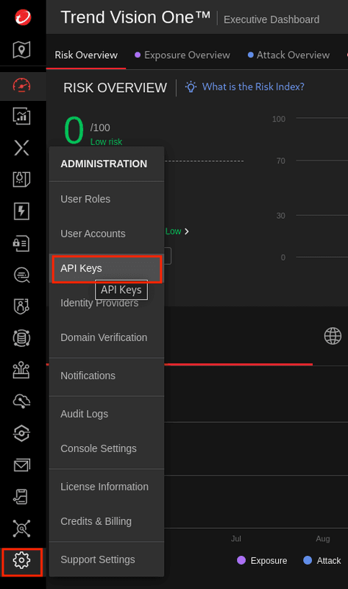The width and height of the screenshot is (348, 589).
Task: Open the map pin sidebar icon
Action: [x=22, y=49]
